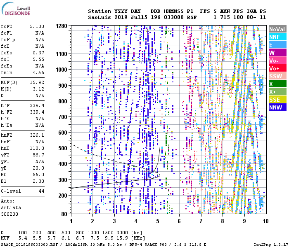Click the h`F2 label
The width and height of the screenshot is (289, 247).
click(x=7, y=112)
